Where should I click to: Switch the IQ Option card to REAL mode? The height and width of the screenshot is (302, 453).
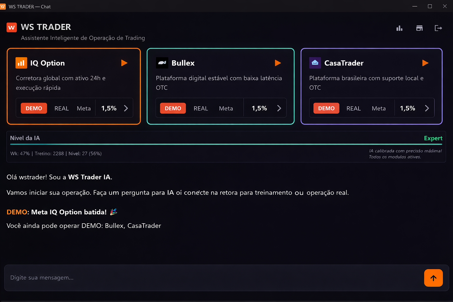tap(62, 108)
